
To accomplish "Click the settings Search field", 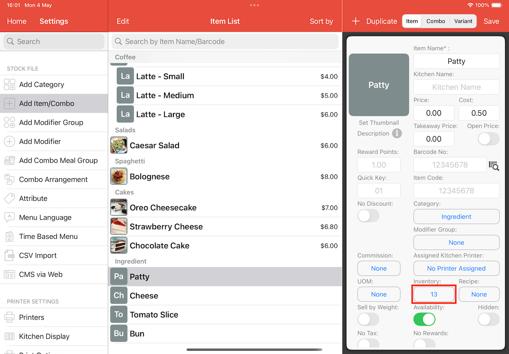I will tap(54, 41).
